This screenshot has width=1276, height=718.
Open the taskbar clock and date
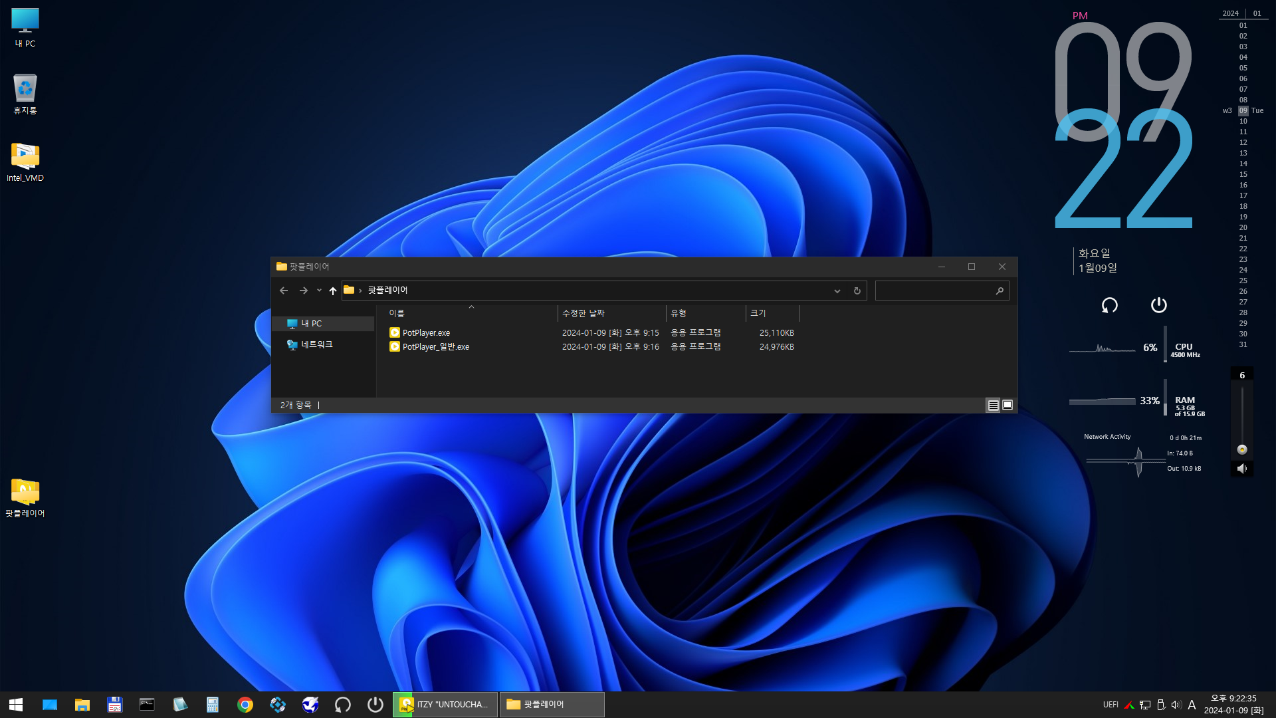[x=1234, y=705]
